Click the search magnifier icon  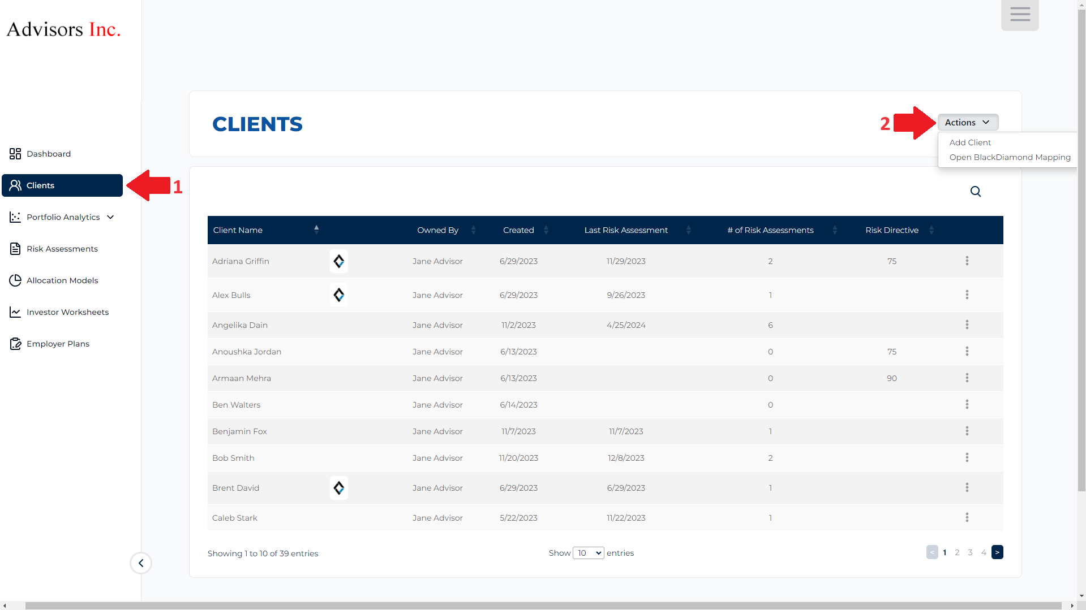tap(975, 192)
